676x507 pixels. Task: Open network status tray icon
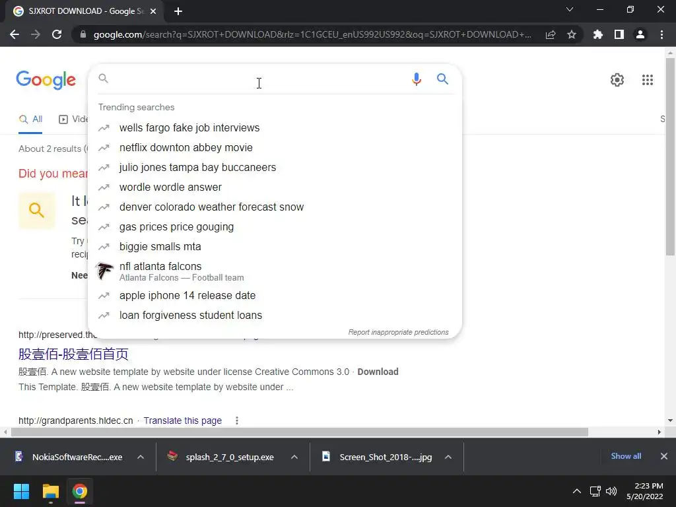click(x=595, y=491)
